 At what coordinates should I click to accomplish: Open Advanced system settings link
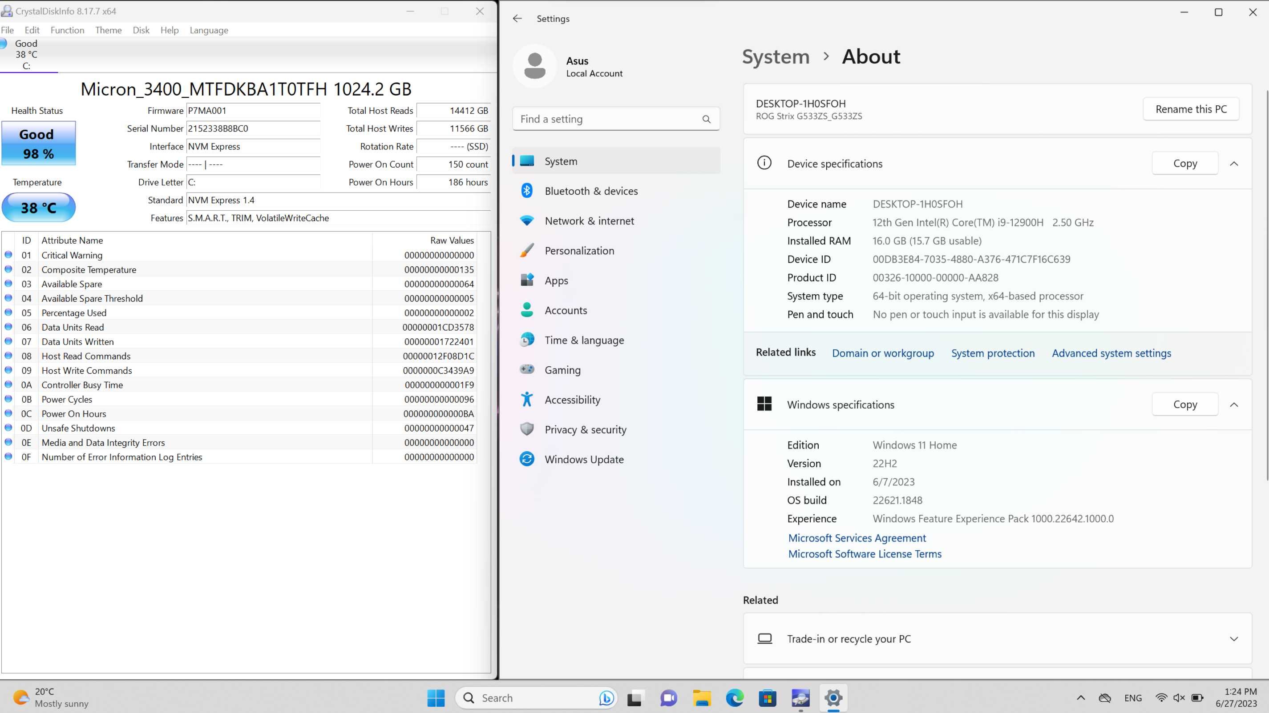(1111, 353)
